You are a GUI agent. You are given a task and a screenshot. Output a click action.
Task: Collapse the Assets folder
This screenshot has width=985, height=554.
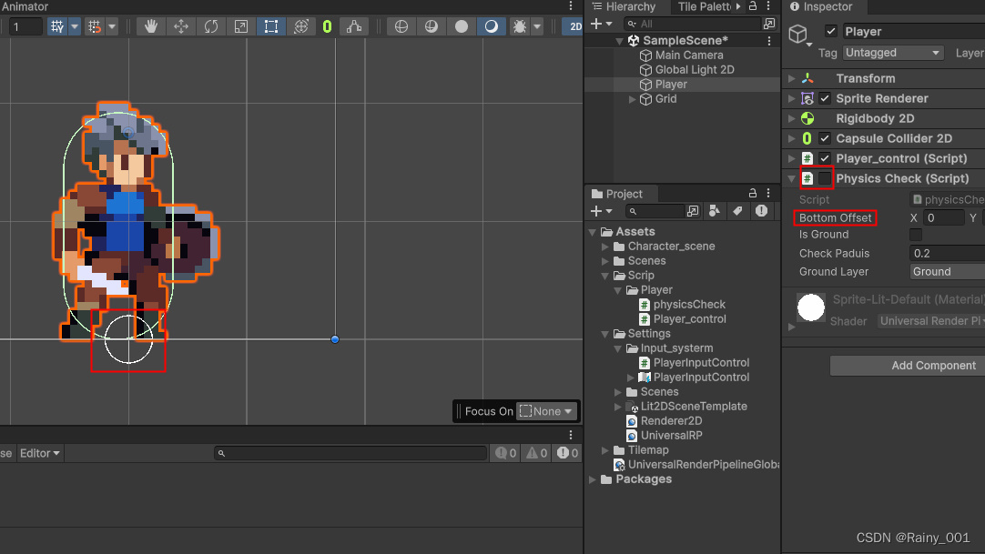point(593,232)
